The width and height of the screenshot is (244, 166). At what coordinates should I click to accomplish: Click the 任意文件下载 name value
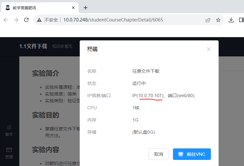point(146,71)
